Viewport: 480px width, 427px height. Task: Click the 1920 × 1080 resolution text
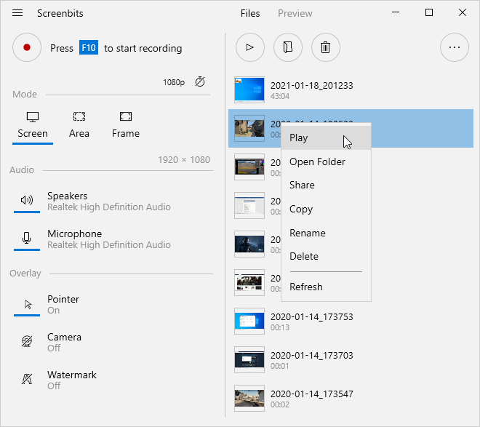[x=184, y=160]
